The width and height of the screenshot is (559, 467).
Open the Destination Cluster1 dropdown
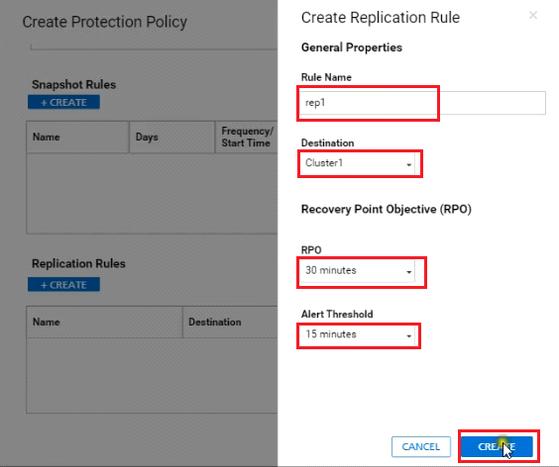tap(358, 163)
